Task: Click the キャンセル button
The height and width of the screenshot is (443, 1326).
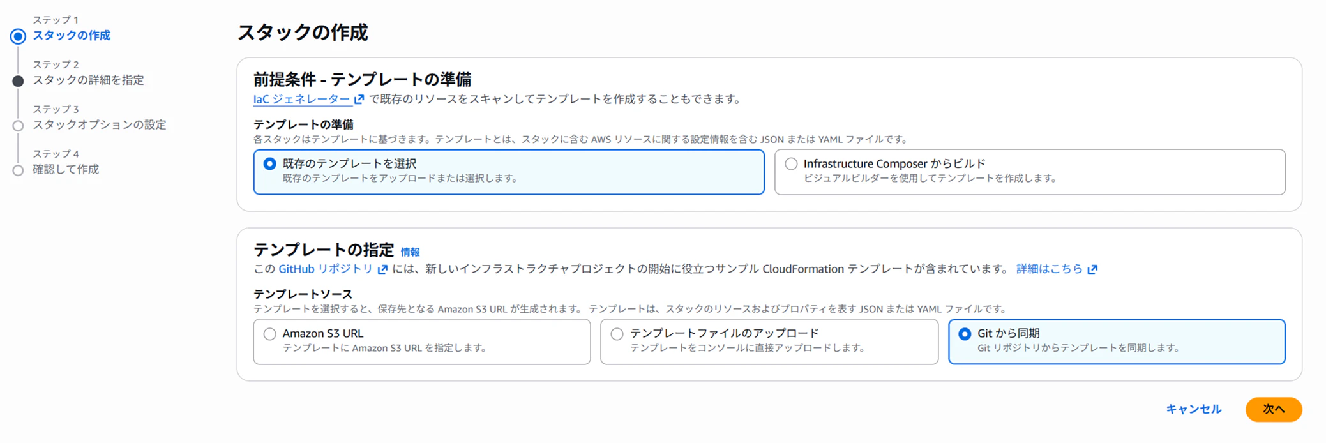Action: click(1193, 409)
